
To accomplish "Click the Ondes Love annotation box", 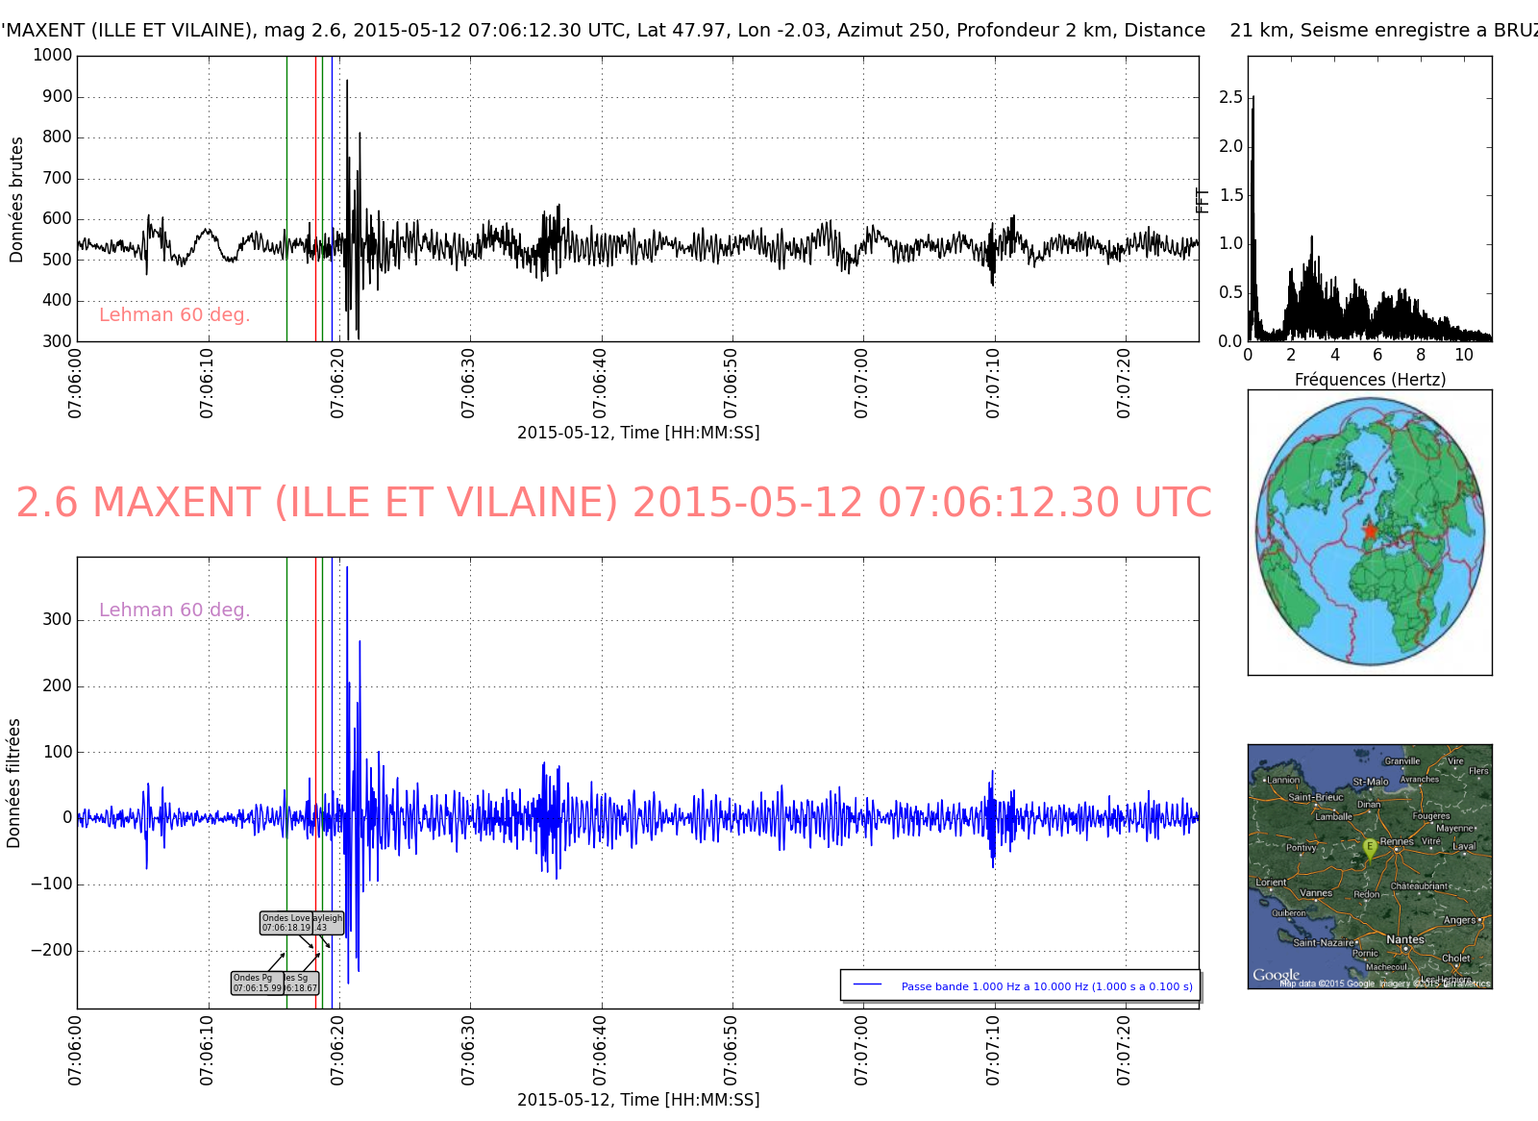I will [x=285, y=923].
